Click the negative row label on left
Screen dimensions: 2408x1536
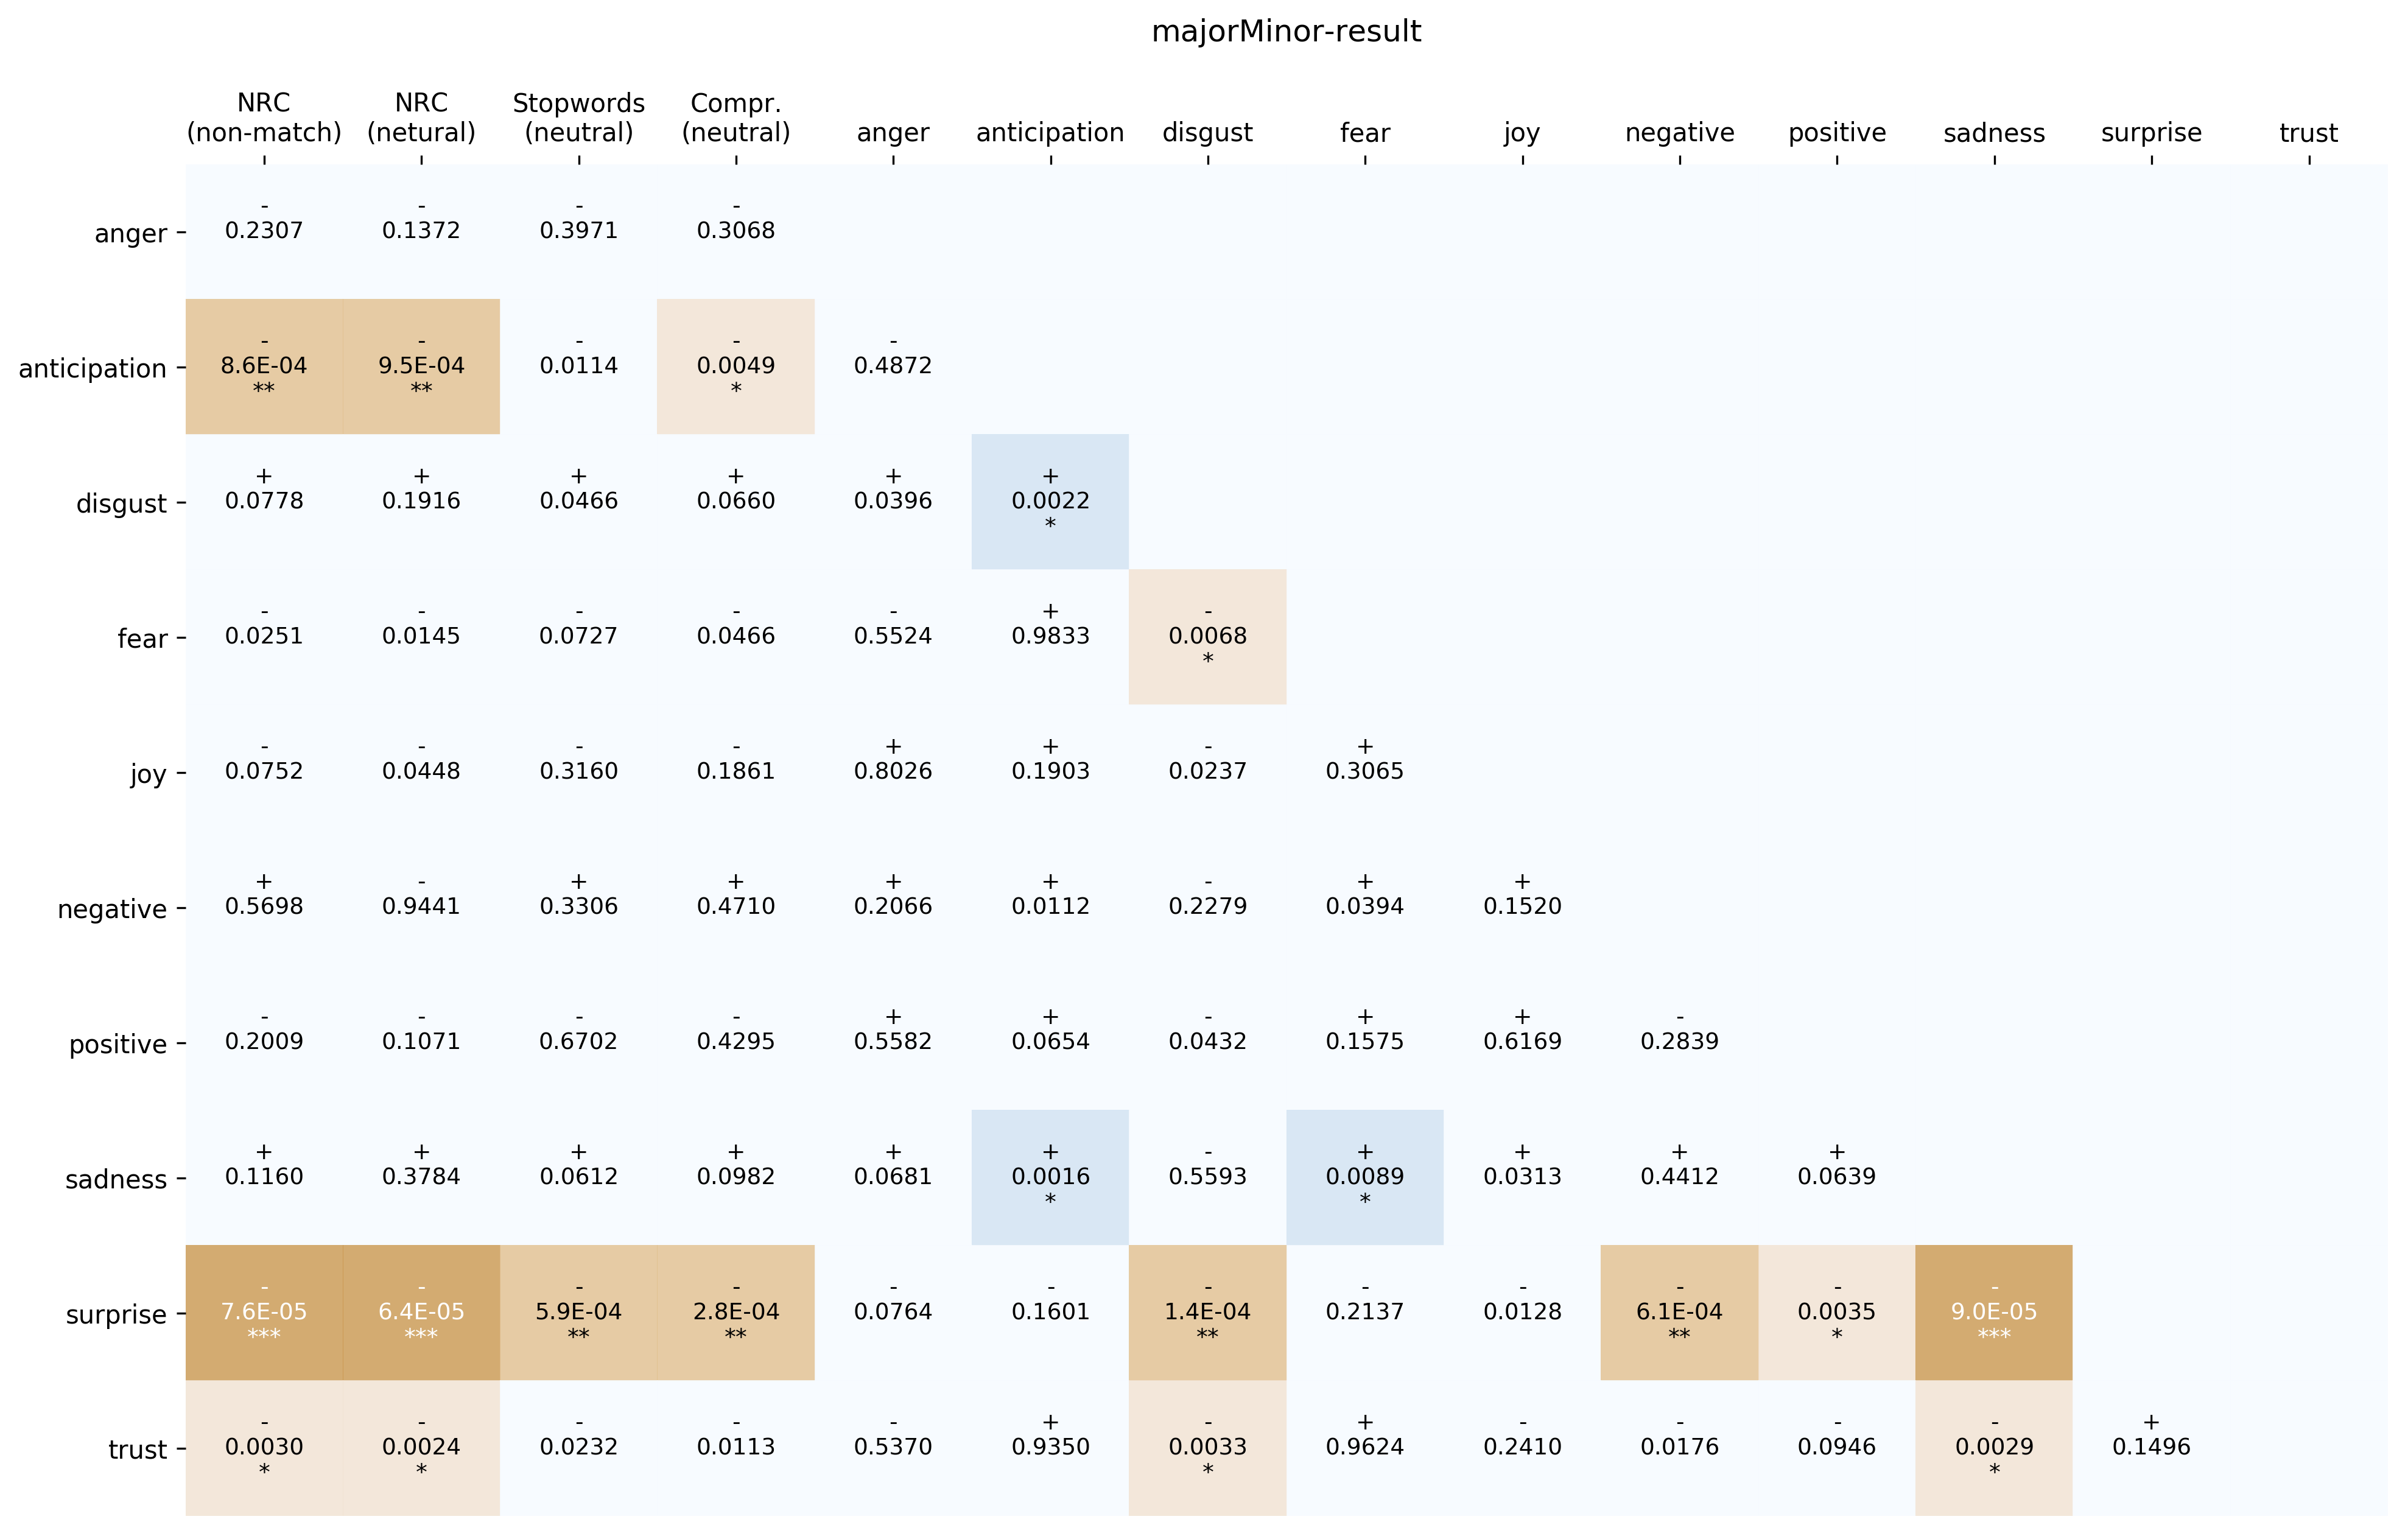[x=112, y=909]
